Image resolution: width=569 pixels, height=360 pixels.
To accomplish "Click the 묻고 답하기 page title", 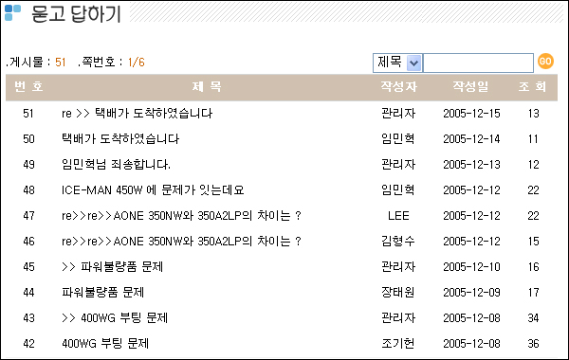I will pyautogui.click(x=76, y=14).
